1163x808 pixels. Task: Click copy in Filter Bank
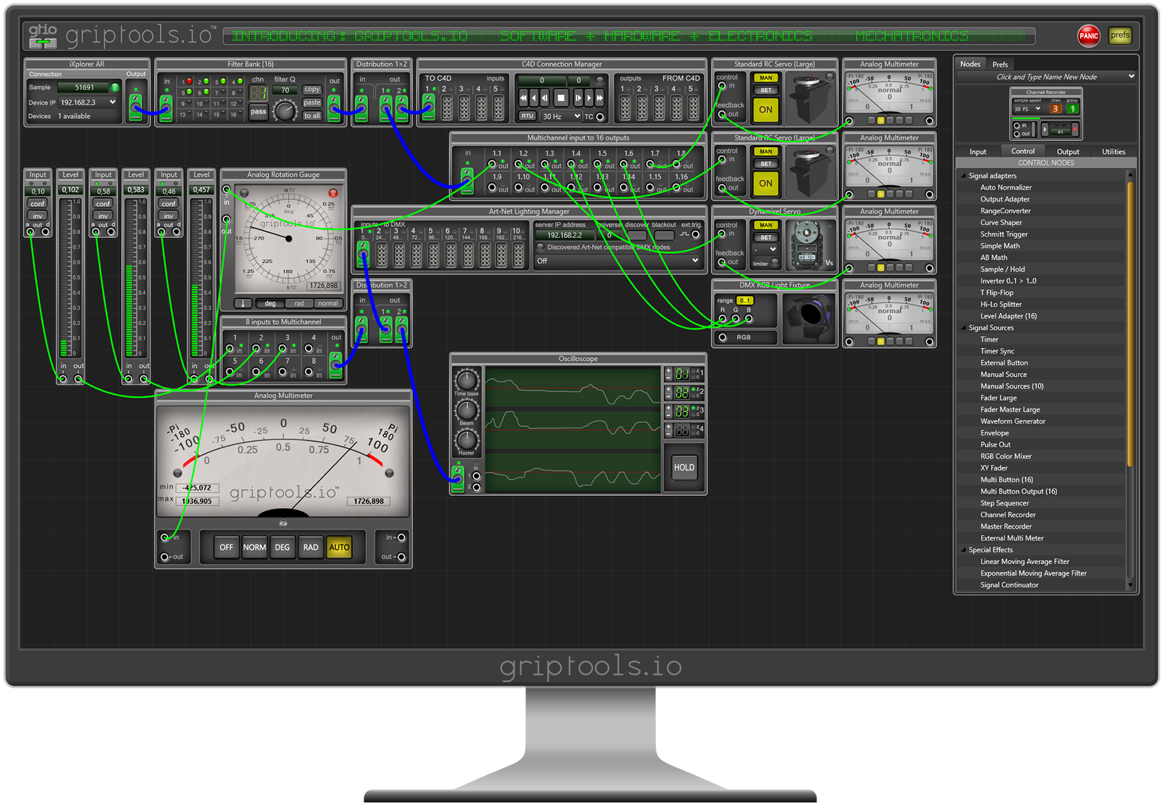click(x=312, y=89)
